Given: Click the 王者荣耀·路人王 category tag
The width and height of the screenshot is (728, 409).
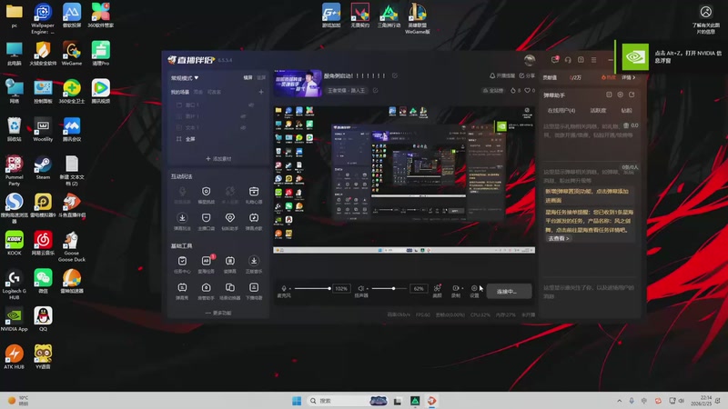Looking at the screenshot, I should [346, 90].
